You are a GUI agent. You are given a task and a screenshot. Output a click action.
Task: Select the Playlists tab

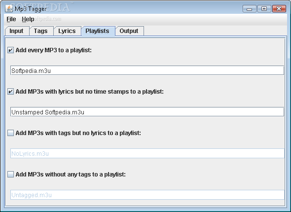pyautogui.click(x=98, y=31)
